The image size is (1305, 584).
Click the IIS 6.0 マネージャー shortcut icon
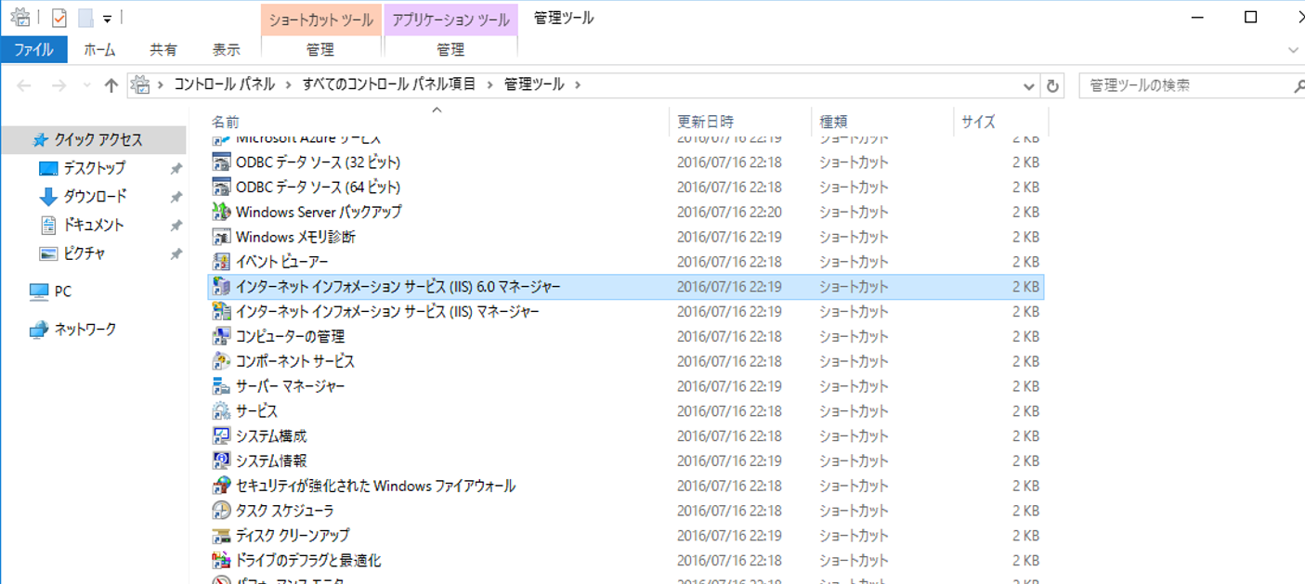[221, 286]
